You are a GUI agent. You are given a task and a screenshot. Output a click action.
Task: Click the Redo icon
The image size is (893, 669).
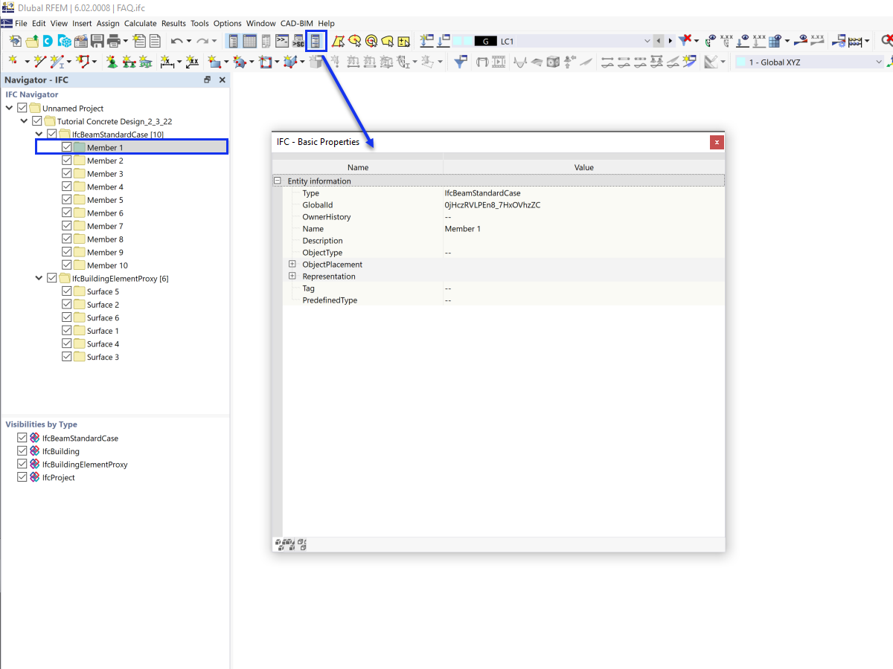pos(204,41)
